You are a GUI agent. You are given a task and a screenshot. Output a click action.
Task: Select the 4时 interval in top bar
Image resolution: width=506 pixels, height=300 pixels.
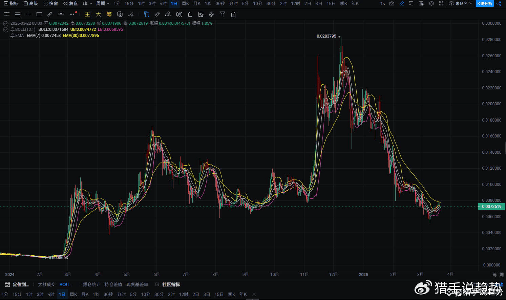[x=163, y=3]
